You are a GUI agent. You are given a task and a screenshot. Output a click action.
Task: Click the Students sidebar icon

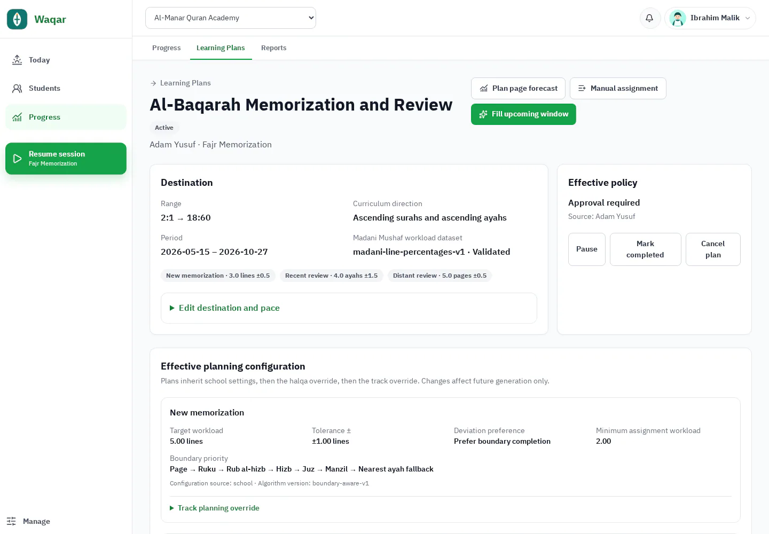click(17, 89)
